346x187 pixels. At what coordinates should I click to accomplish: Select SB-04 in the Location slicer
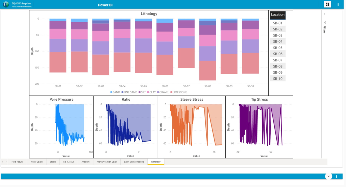(278, 42)
